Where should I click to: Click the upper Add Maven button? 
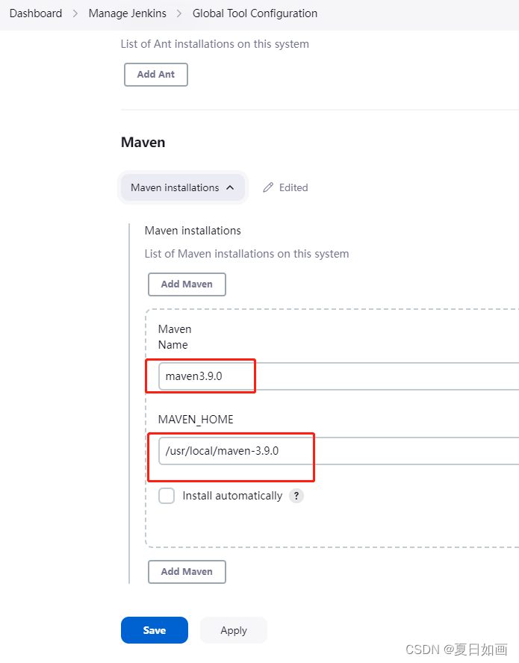click(187, 284)
